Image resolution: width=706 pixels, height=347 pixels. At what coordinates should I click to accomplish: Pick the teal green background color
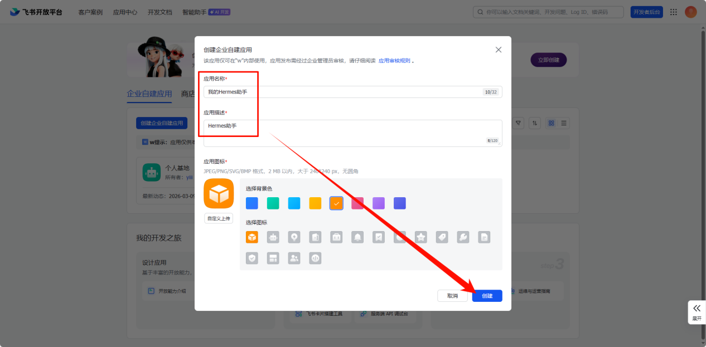273,203
